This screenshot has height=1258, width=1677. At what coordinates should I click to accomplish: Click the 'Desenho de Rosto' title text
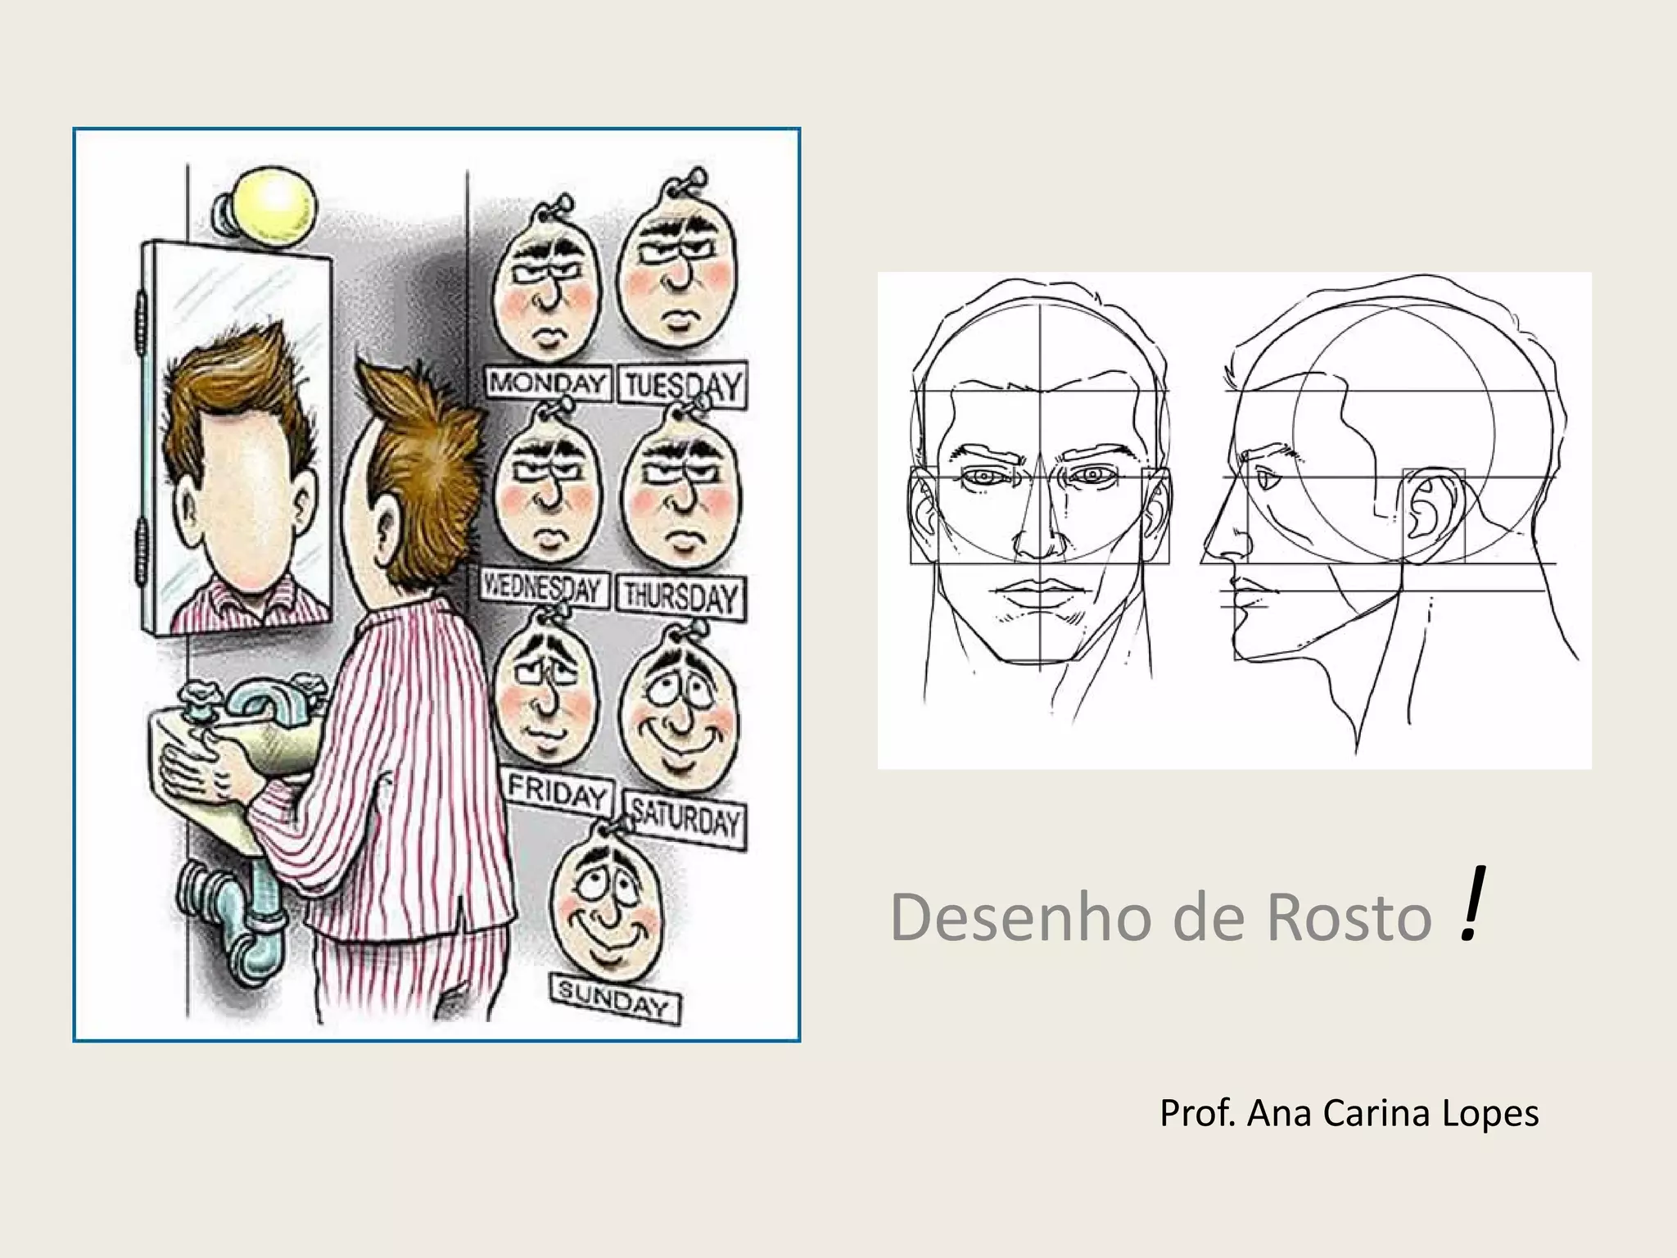1161,917
